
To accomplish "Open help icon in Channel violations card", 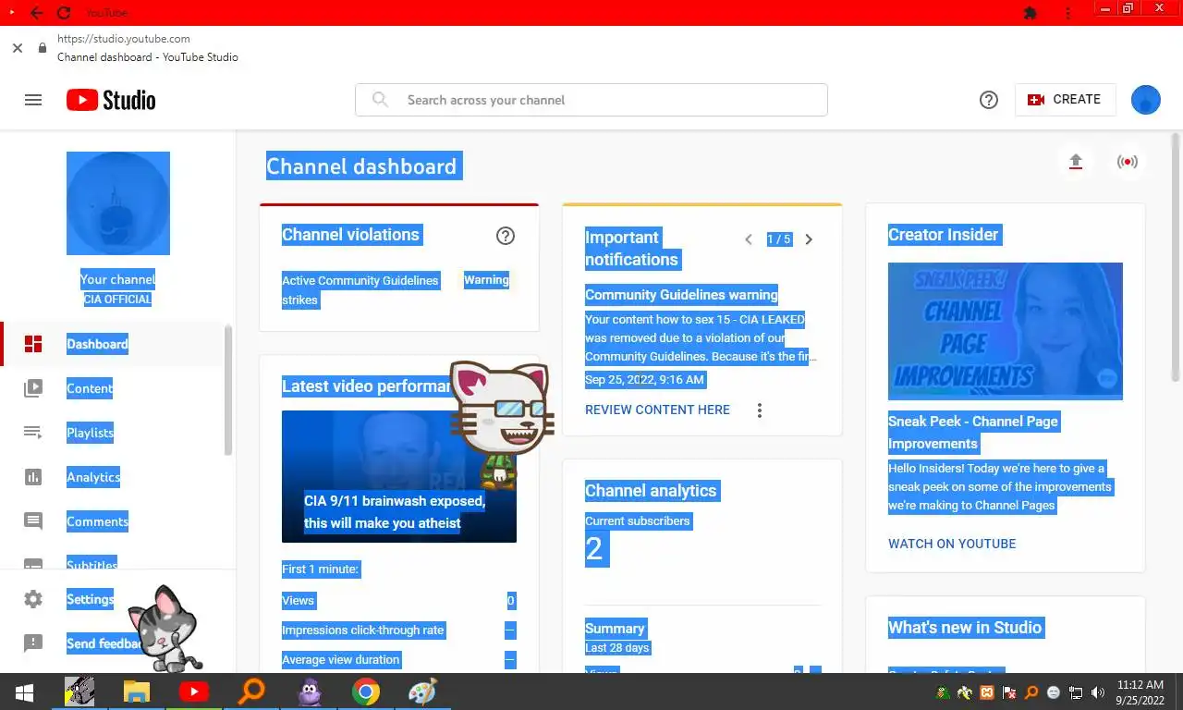I will (x=506, y=236).
